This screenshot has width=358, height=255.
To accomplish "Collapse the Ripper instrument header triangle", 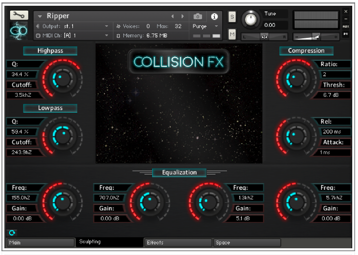I will click(40, 17).
